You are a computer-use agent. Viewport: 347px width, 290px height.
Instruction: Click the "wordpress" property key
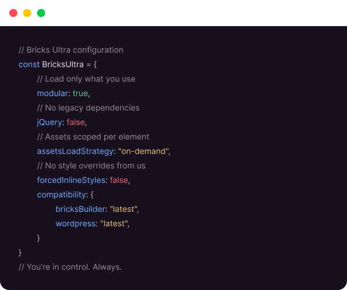coord(76,223)
